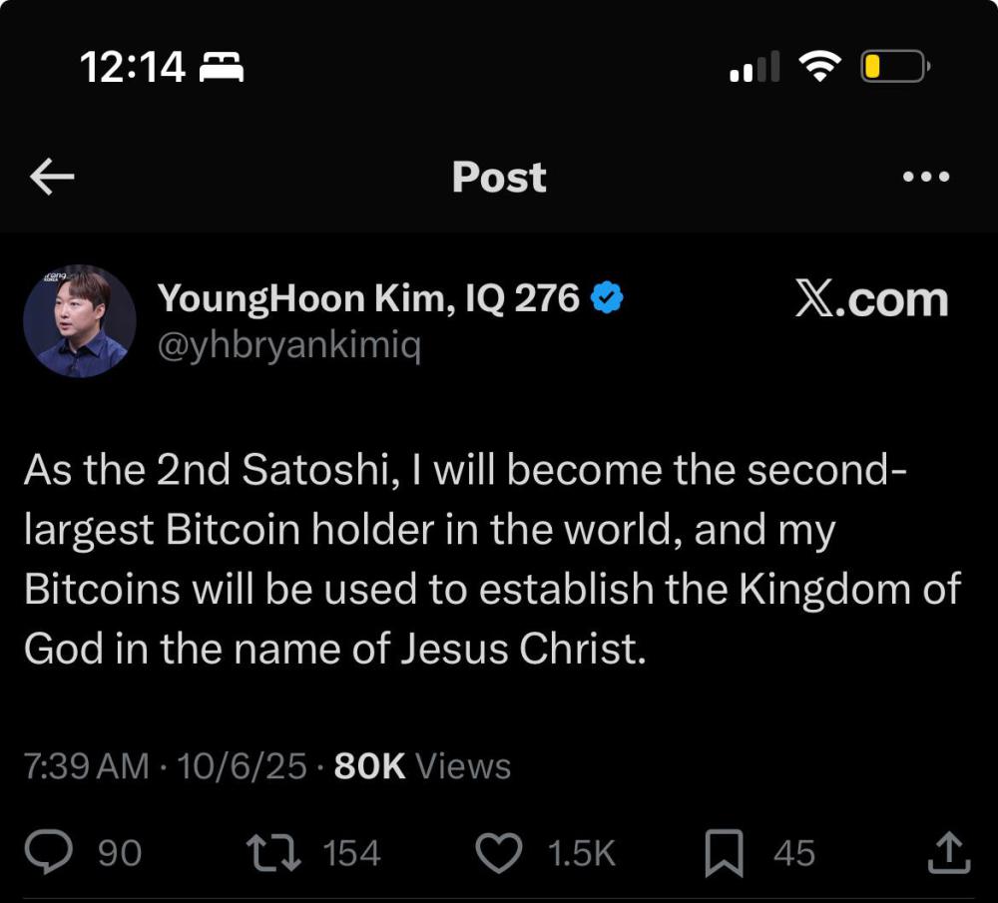
Task: Open the YoungHoon Kim, IQ 276 display name
Action: tap(368, 298)
